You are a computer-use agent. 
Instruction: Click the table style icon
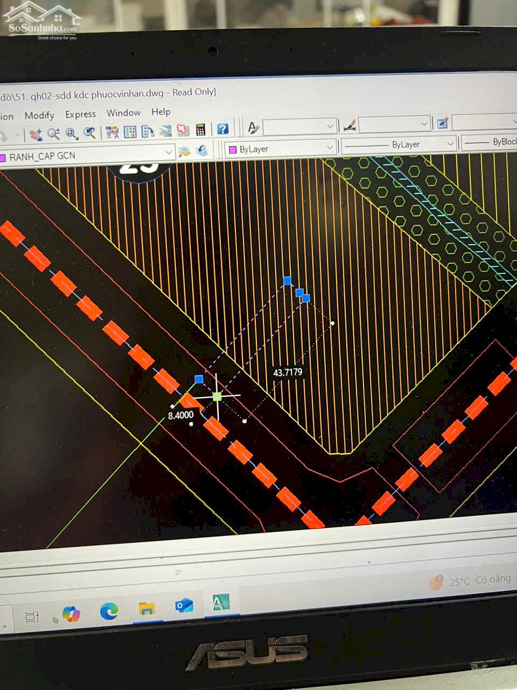coord(442,123)
